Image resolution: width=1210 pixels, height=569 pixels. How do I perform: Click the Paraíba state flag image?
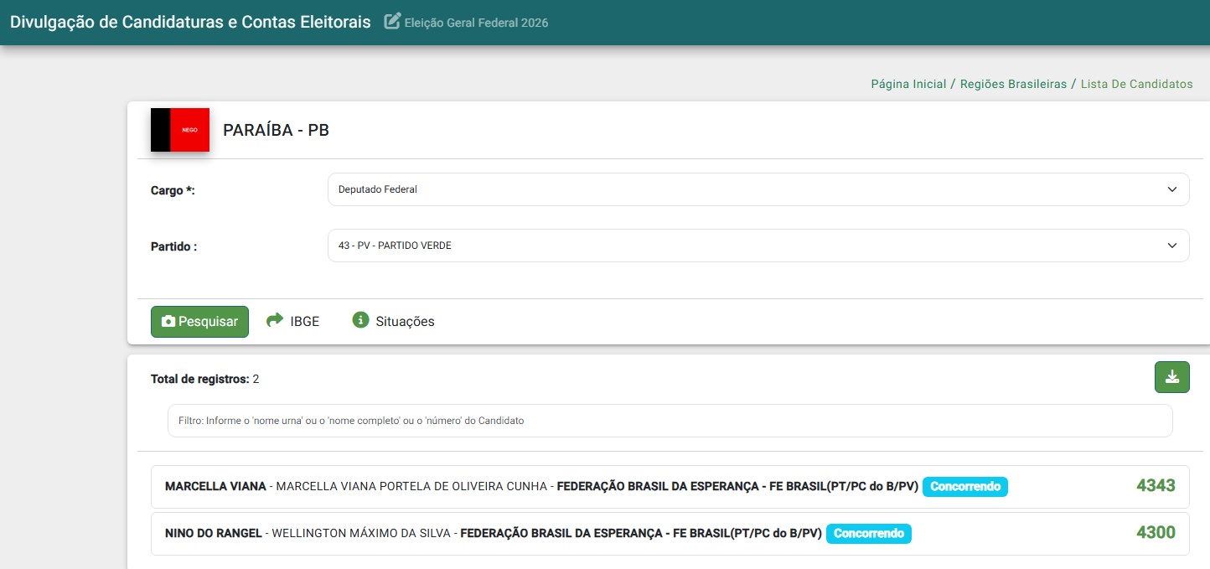[180, 130]
